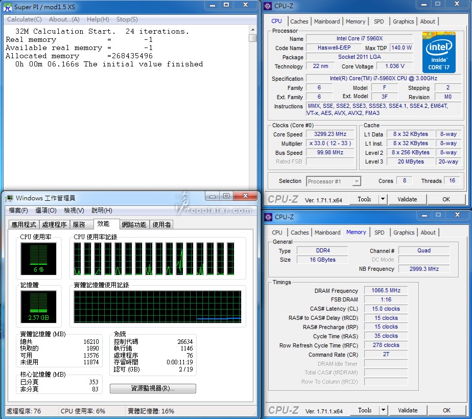This screenshot has width=472, height=419.
Task: Switch to the 應用程式 tab in Task Manager
Action: (24, 224)
